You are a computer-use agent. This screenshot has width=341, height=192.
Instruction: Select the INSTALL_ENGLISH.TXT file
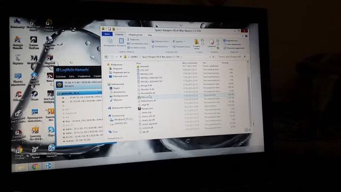pos(150,78)
